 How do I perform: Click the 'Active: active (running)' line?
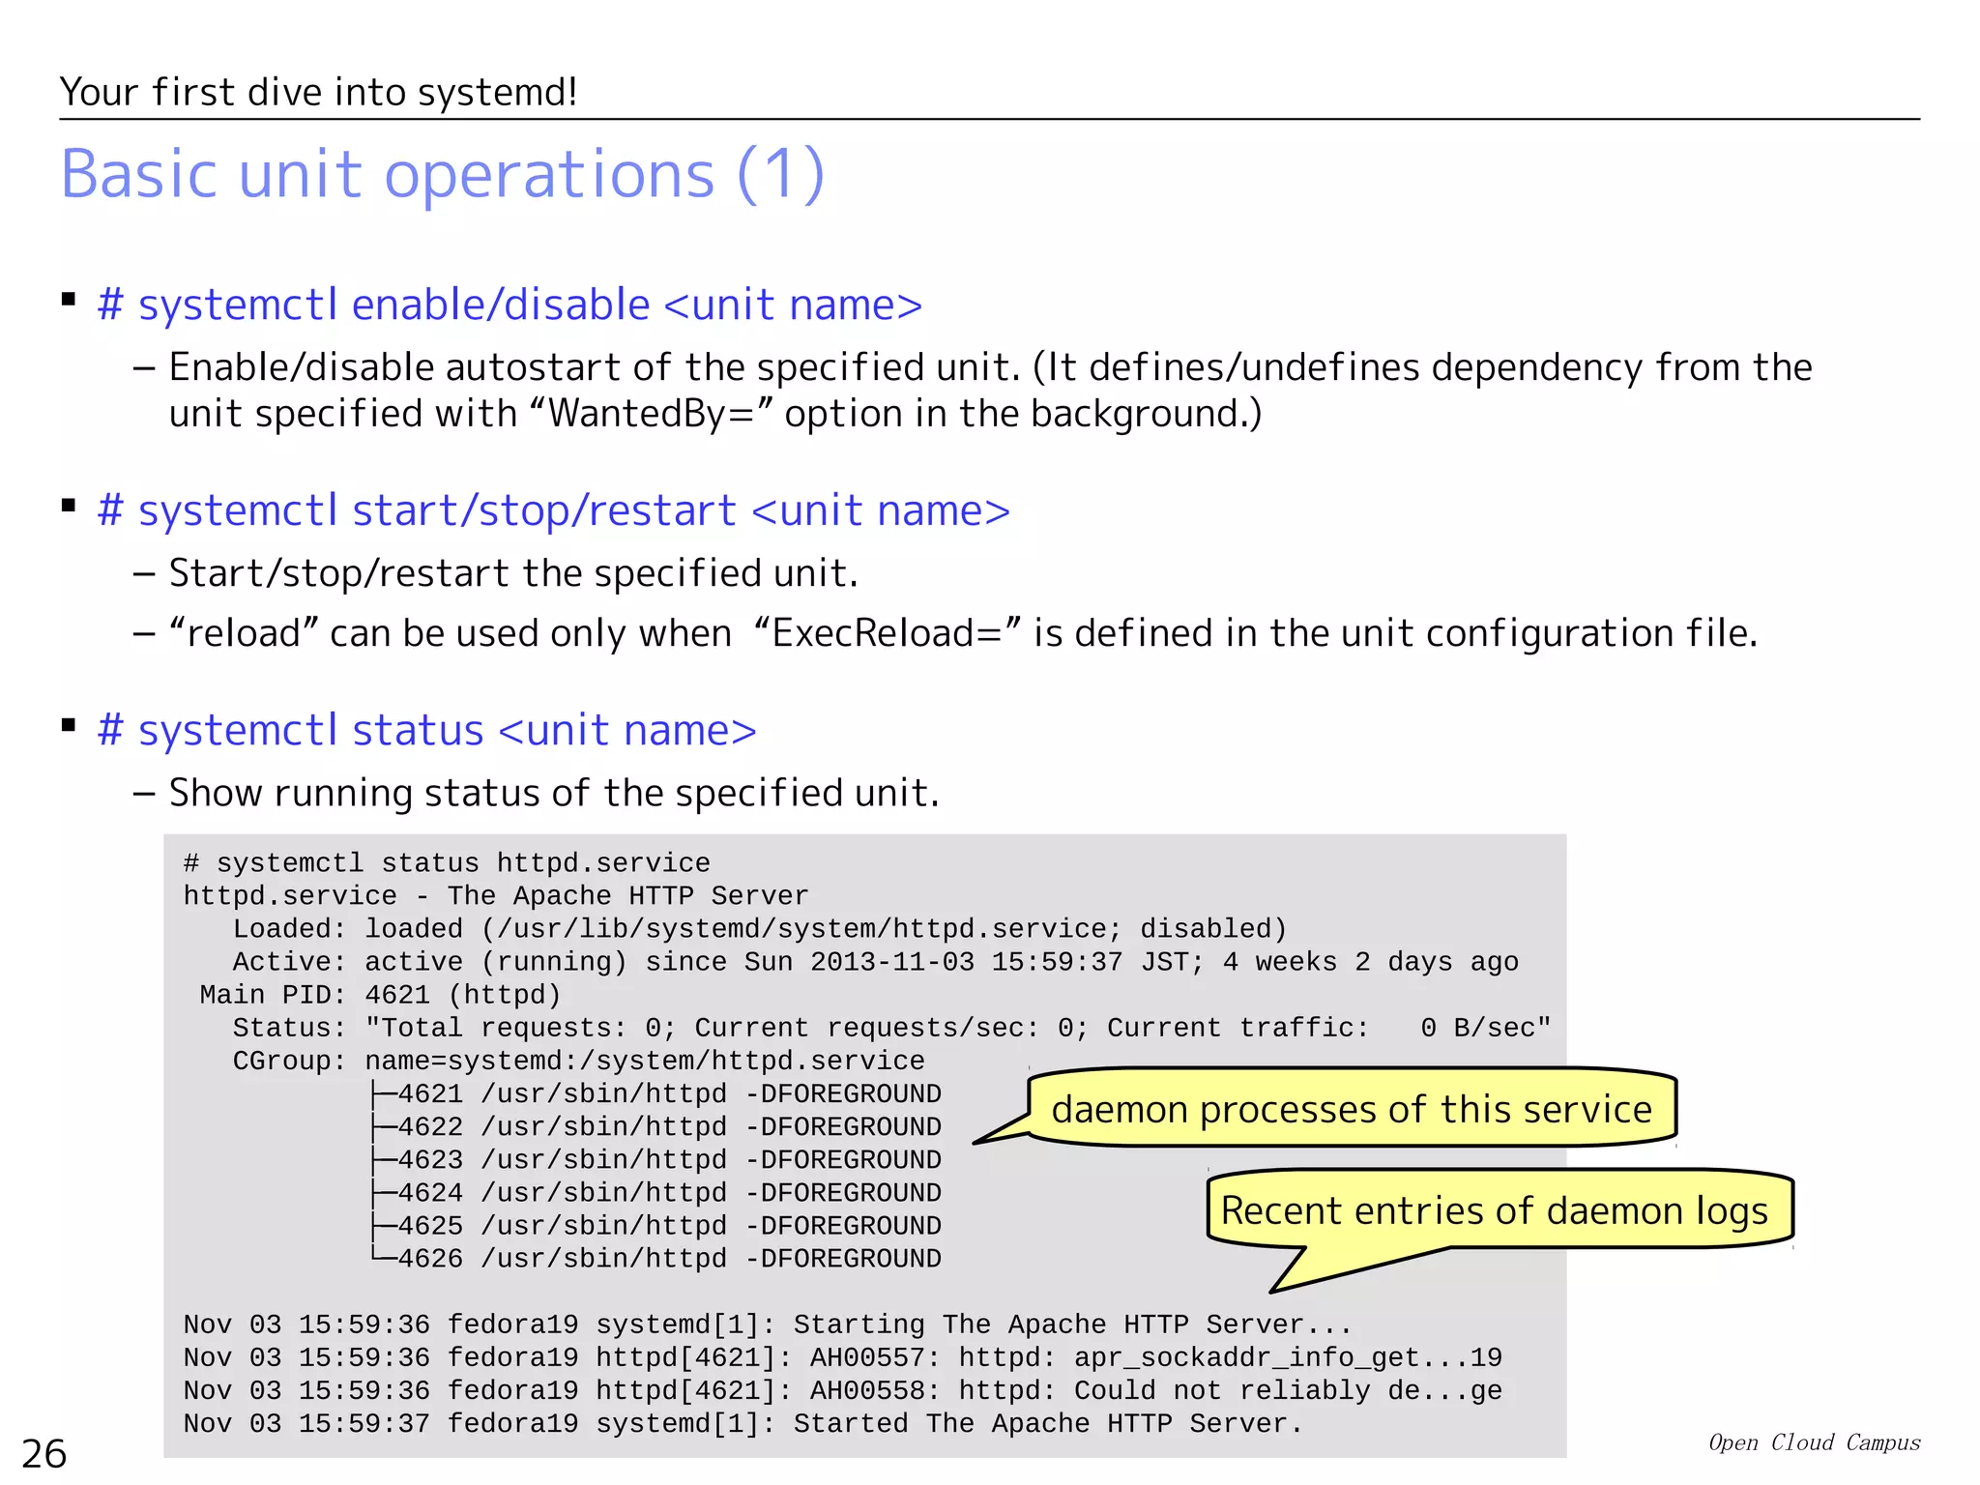(876, 961)
